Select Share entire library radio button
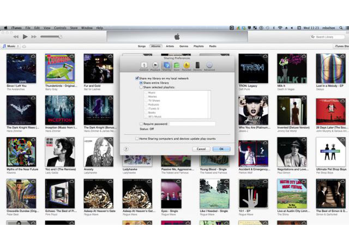 tap(141, 83)
